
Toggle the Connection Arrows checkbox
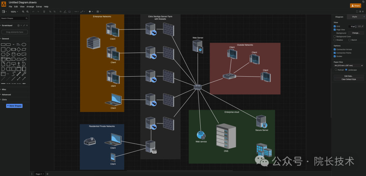point(335,50)
